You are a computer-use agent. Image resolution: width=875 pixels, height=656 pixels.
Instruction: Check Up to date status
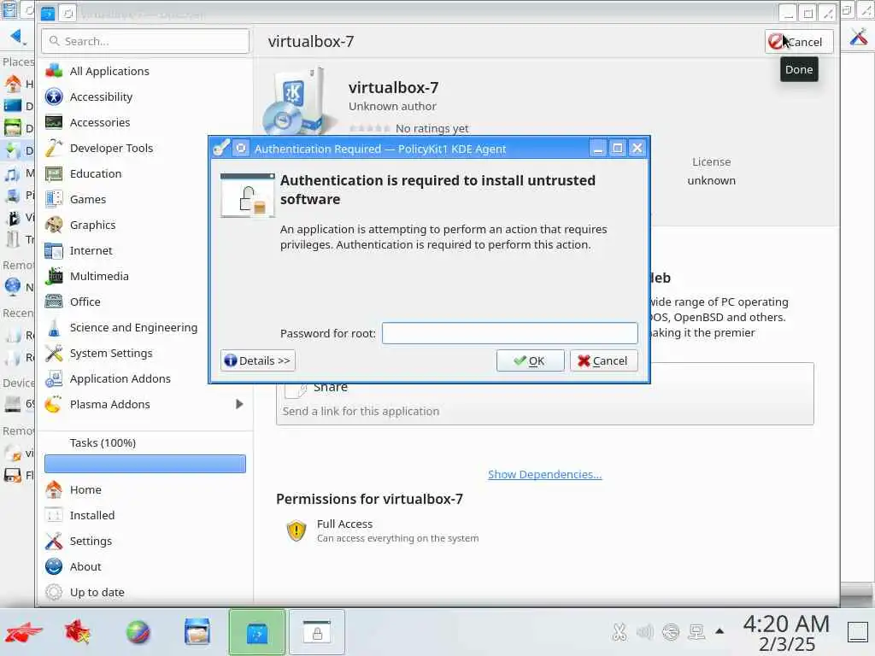145,593
